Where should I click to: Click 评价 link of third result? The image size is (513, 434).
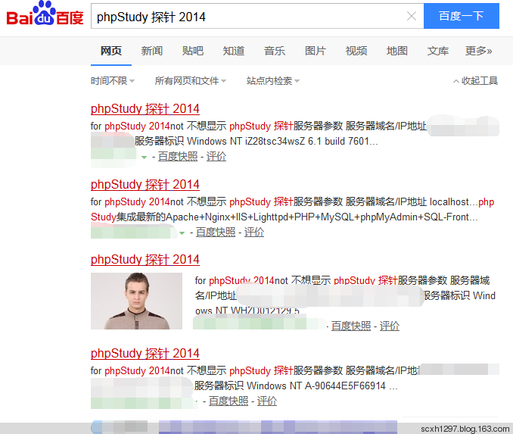(390, 326)
